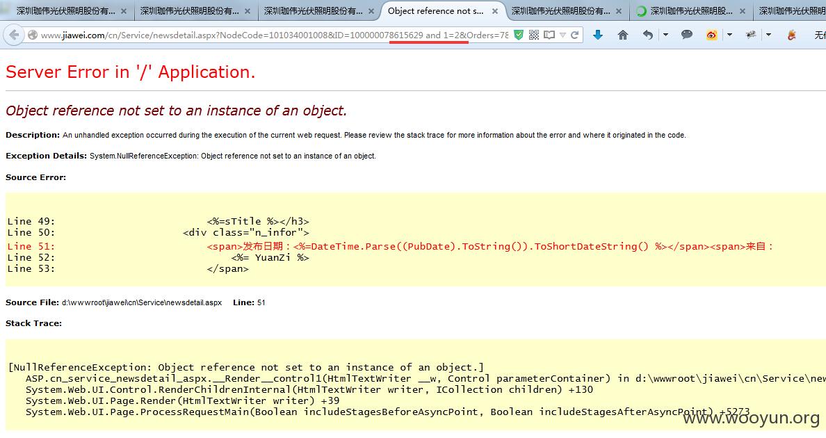The height and width of the screenshot is (438, 826).
Task: Open the chat speech bubble icon
Action: [686, 35]
